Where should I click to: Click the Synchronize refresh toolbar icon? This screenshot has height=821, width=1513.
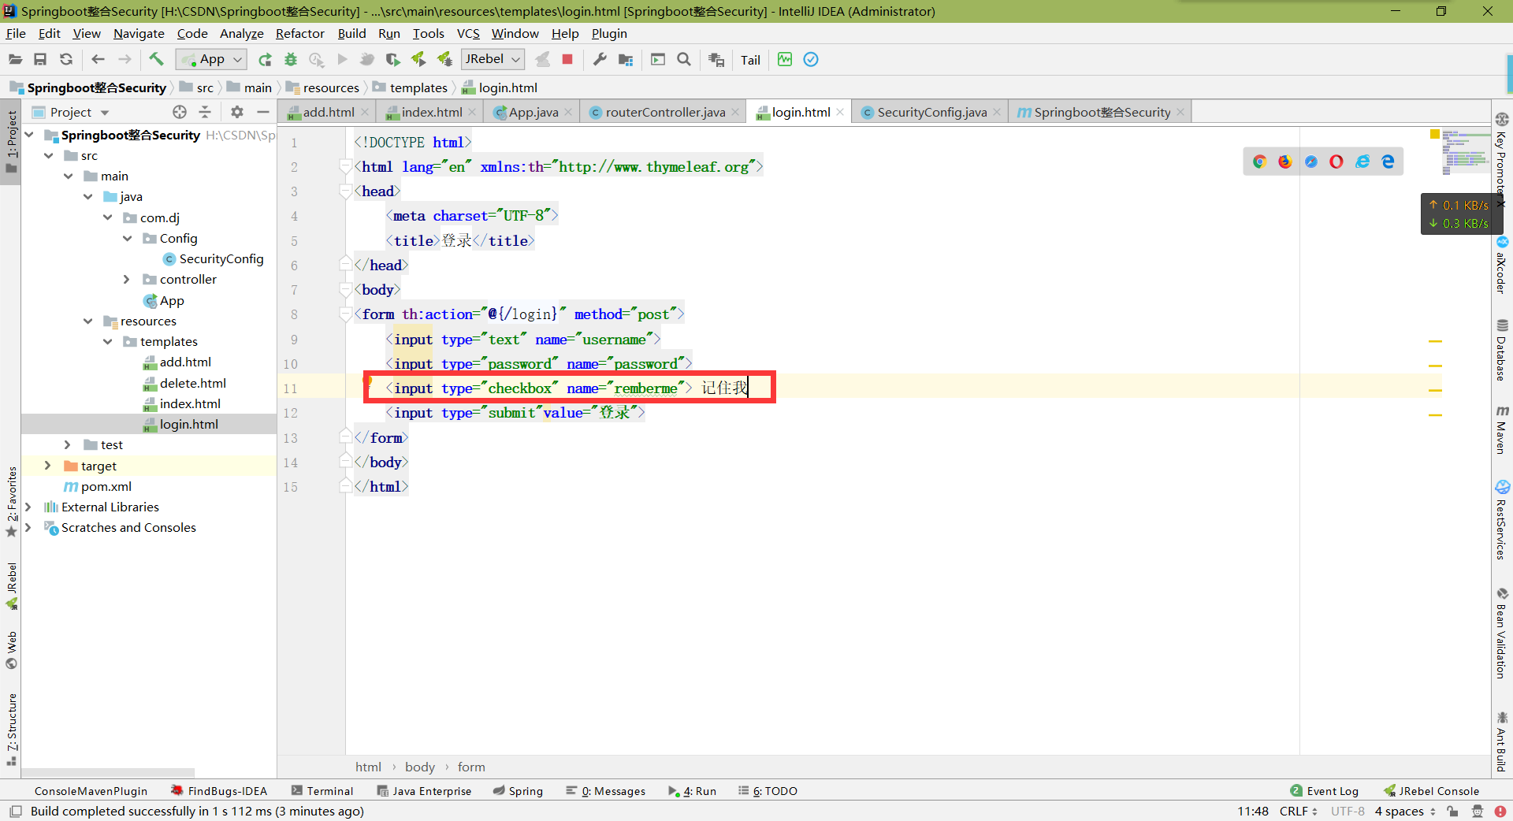click(x=66, y=59)
